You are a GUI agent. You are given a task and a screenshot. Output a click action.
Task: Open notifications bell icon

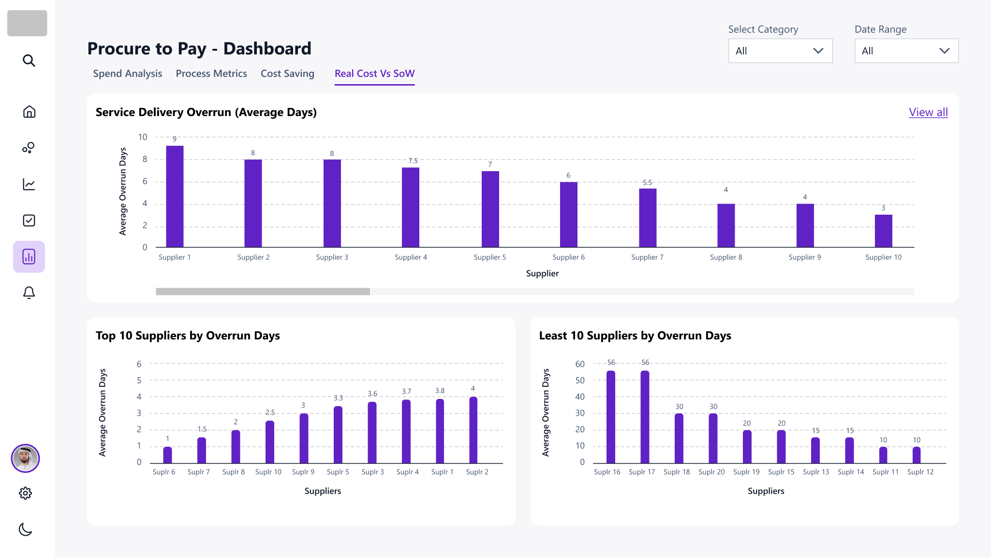29,293
